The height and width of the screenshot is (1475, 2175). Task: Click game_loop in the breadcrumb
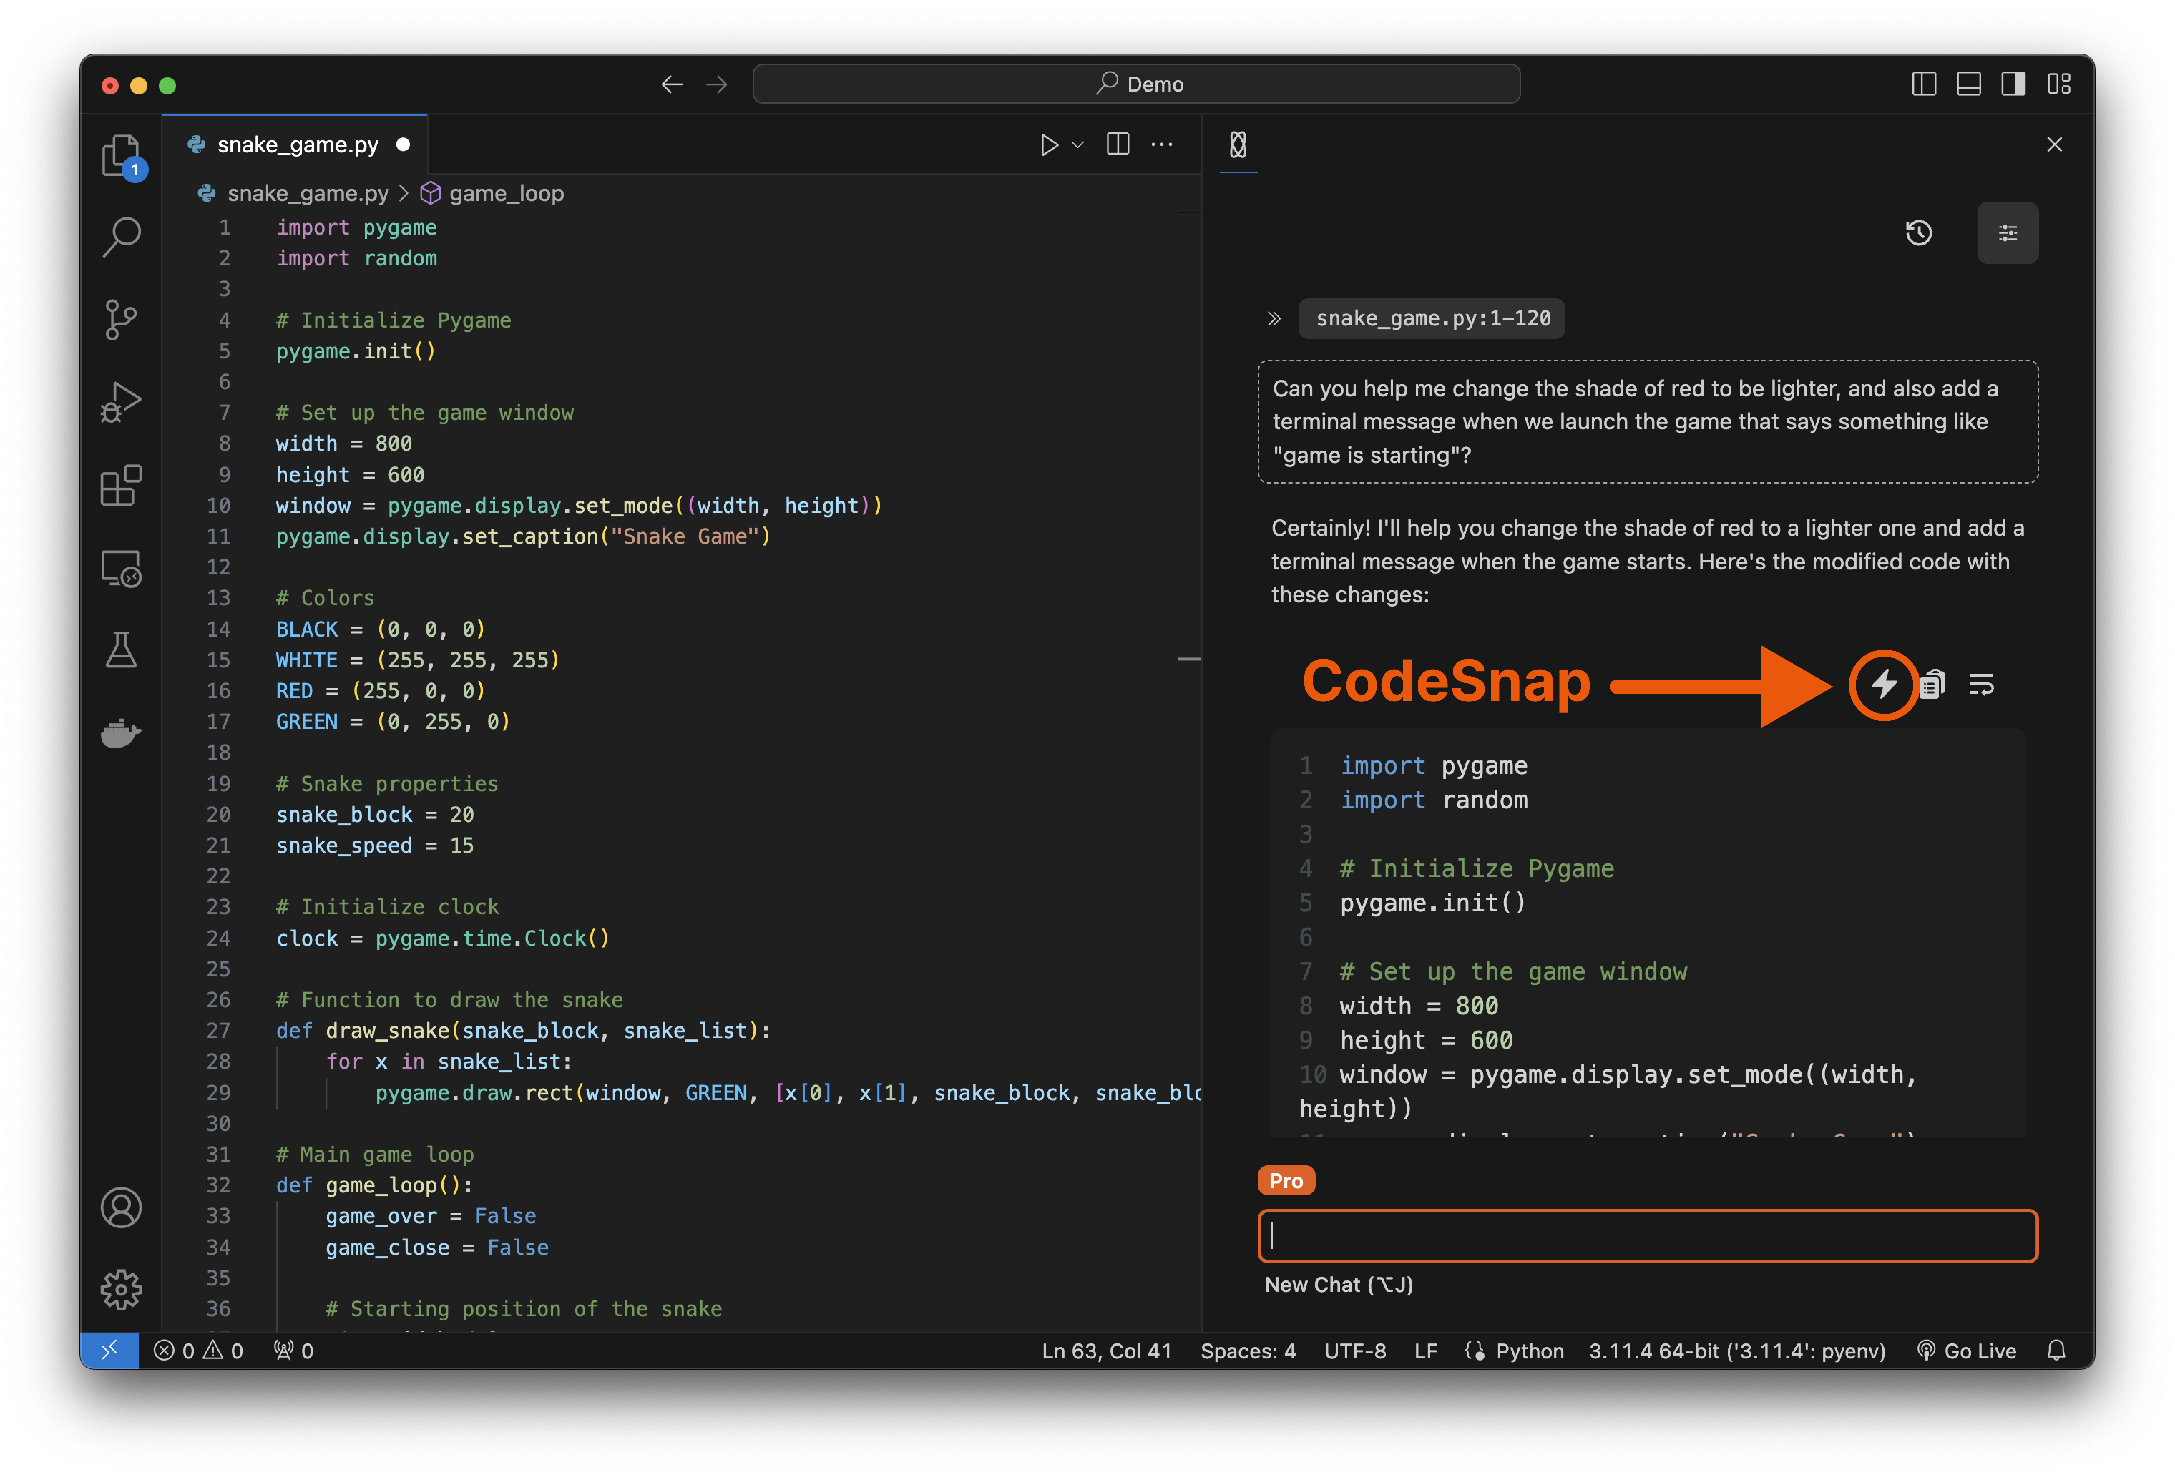click(x=505, y=194)
